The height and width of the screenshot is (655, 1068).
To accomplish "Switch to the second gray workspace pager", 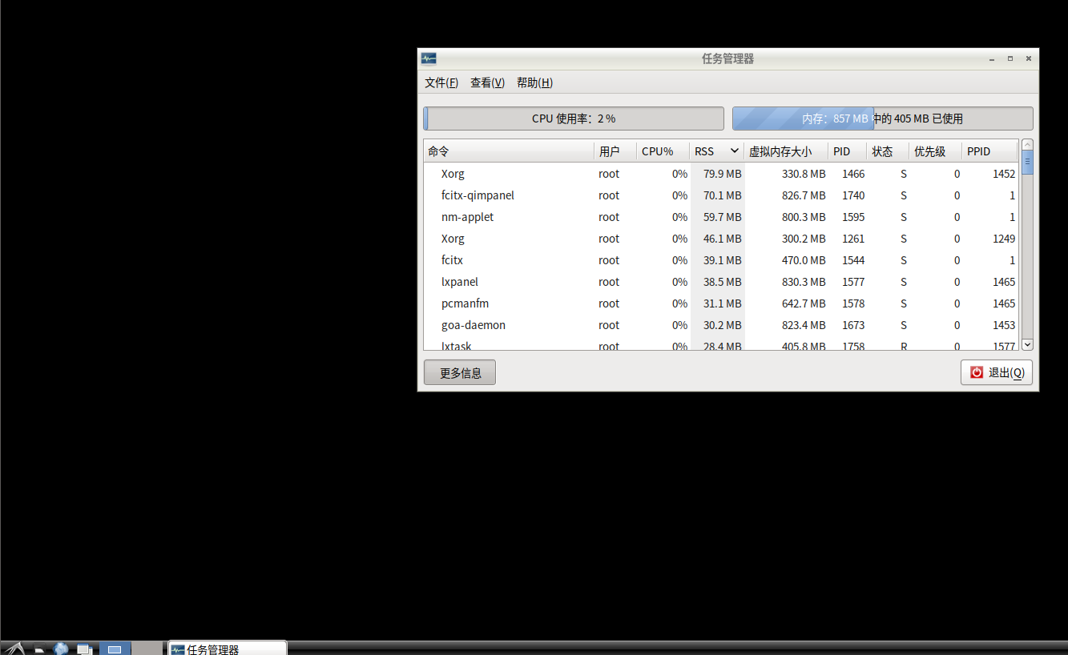I will pyautogui.click(x=147, y=649).
